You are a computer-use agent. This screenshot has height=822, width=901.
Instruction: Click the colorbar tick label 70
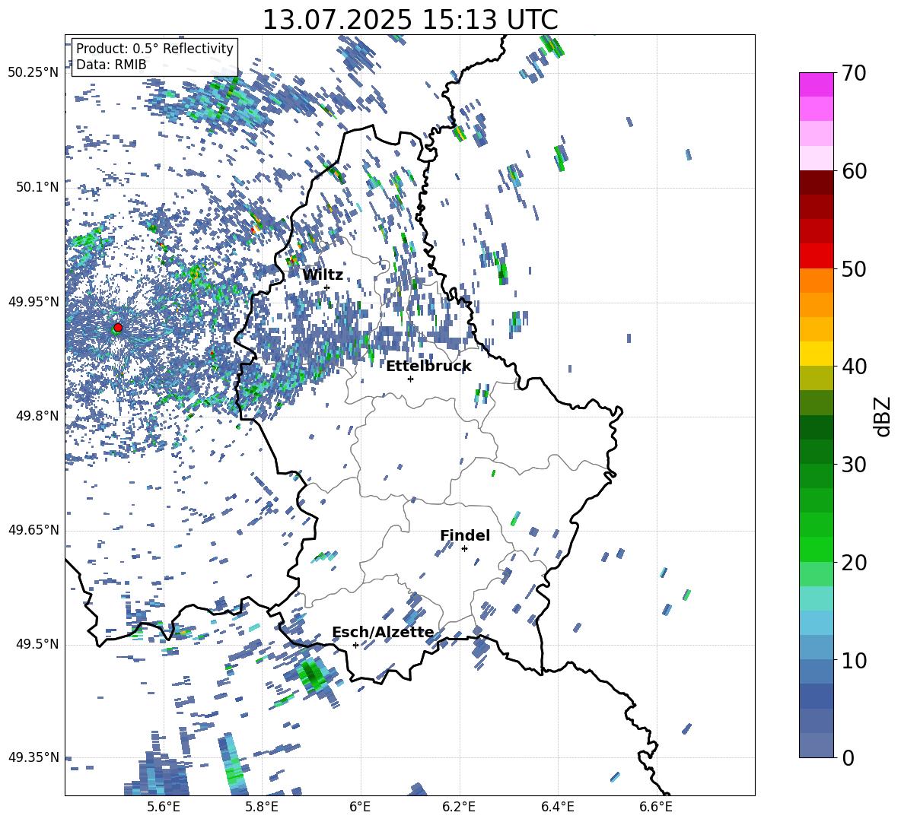tap(854, 73)
